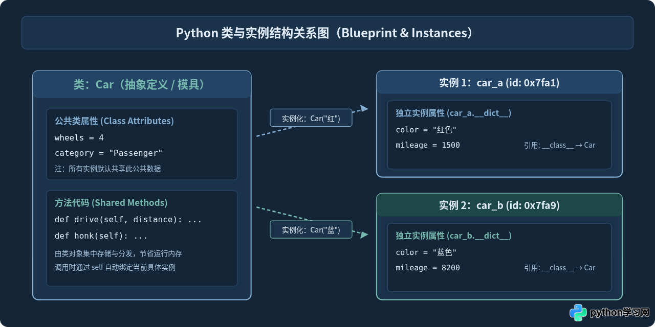The image size is (655, 327).
Task: Select the line 'color = "红色"'
Action: coord(426,130)
